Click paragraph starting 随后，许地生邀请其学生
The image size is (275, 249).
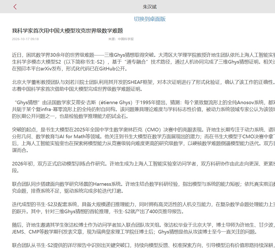click(144, 228)
